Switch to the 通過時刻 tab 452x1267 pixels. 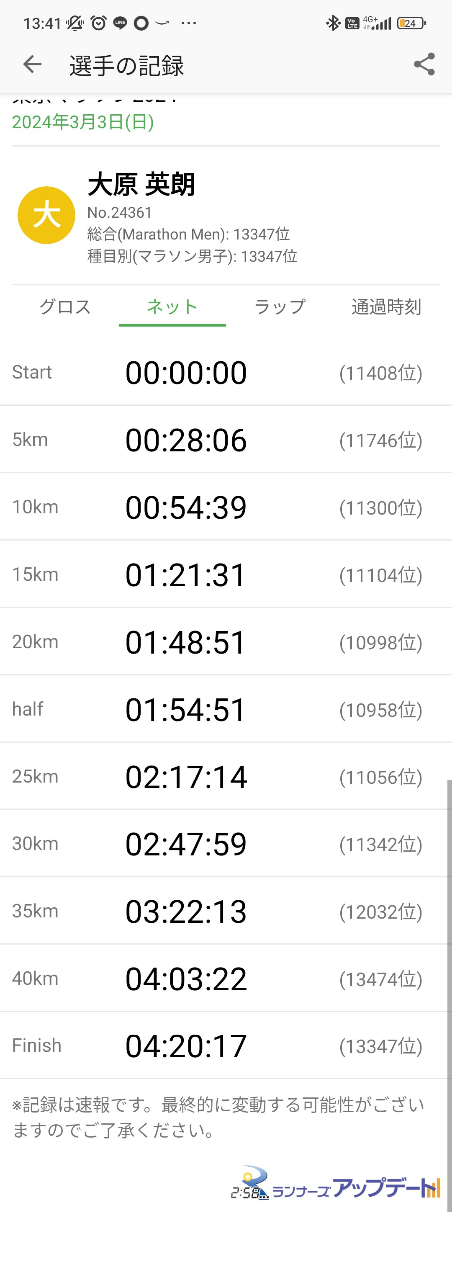[x=387, y=307]
